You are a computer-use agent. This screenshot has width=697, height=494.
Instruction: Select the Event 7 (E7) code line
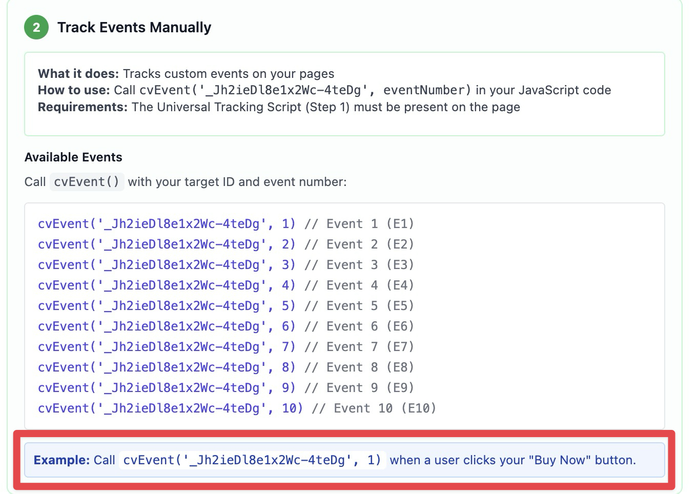[x=226, y=347]
